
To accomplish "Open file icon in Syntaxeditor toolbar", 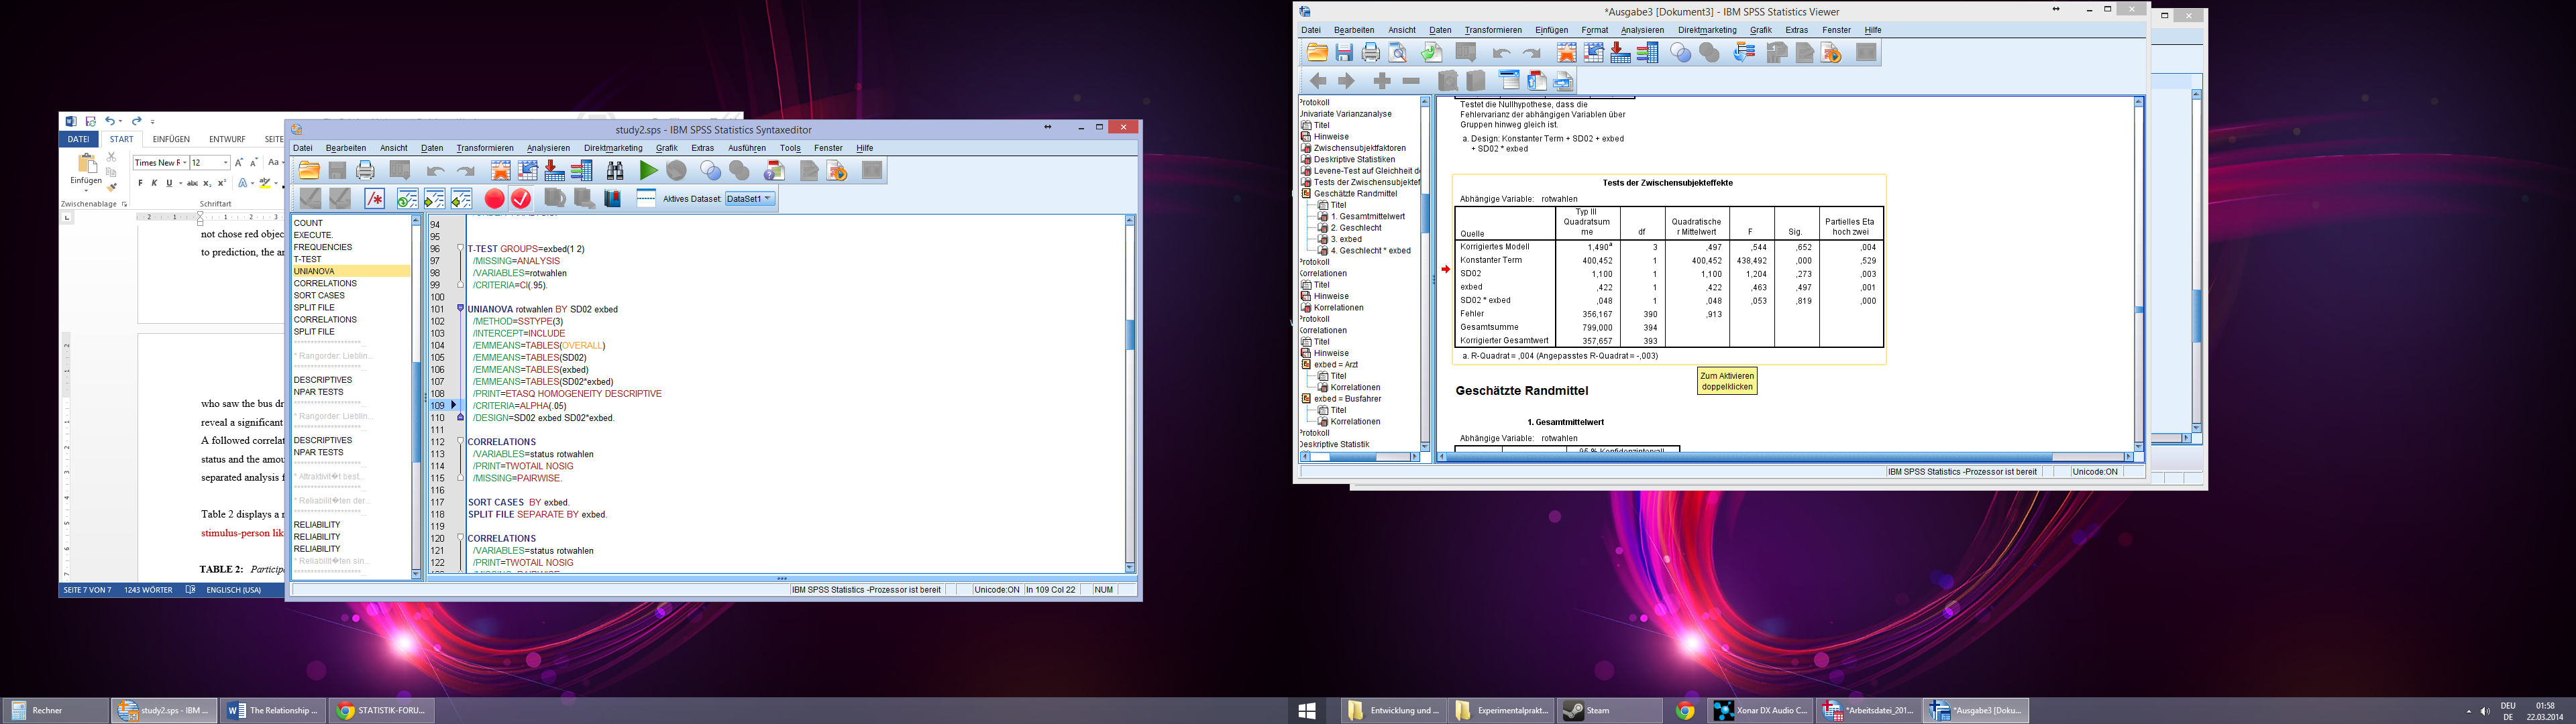I will (309, 170).
